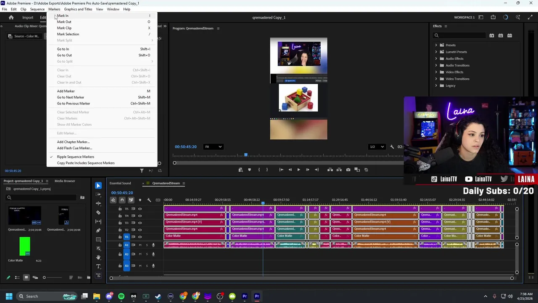Viewport: 538px width, 303px height.
Task: Toggle the timeline Snap magnet button
Action: click(x=122, y=200)
